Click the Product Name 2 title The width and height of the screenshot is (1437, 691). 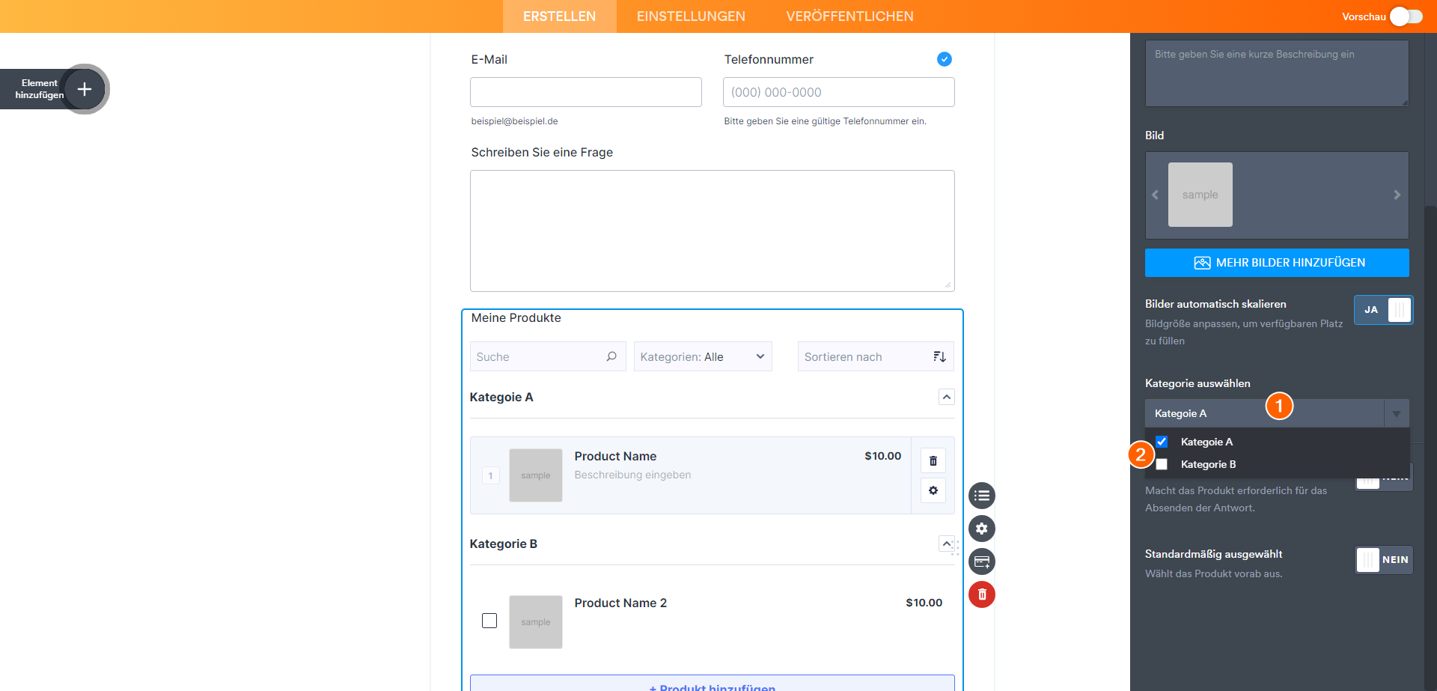tap(620, 603)
